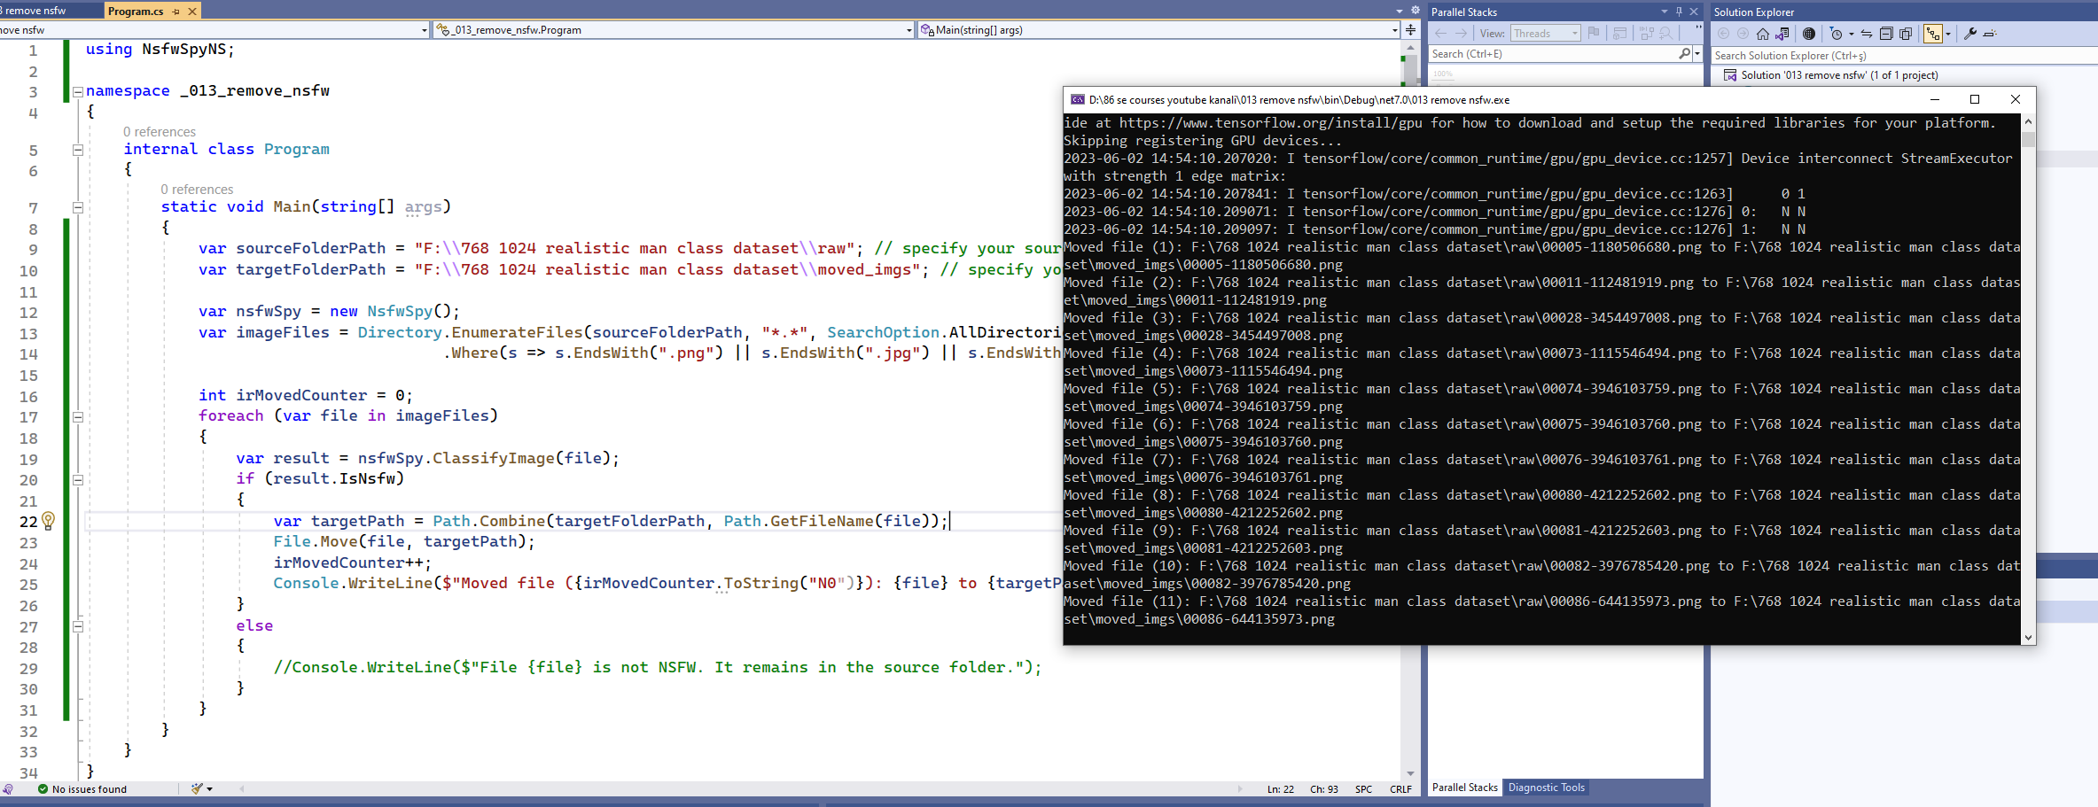Image resolution: width=2098 pixels, height=807 pixels.
Task: Switch to the Diagnostic Tools tab
Action: pyautogui.click(x=1546, y=788)
